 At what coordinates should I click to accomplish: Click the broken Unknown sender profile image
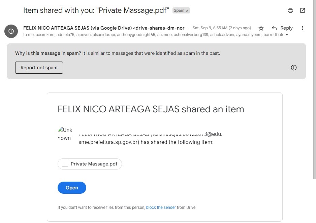(x=65, y=134)
